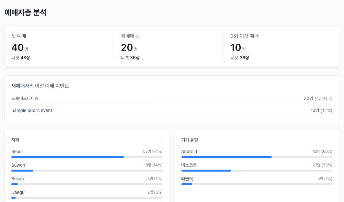Click the 지역 section title
This screenshot has height=202, width=344.
coord(15,140)
